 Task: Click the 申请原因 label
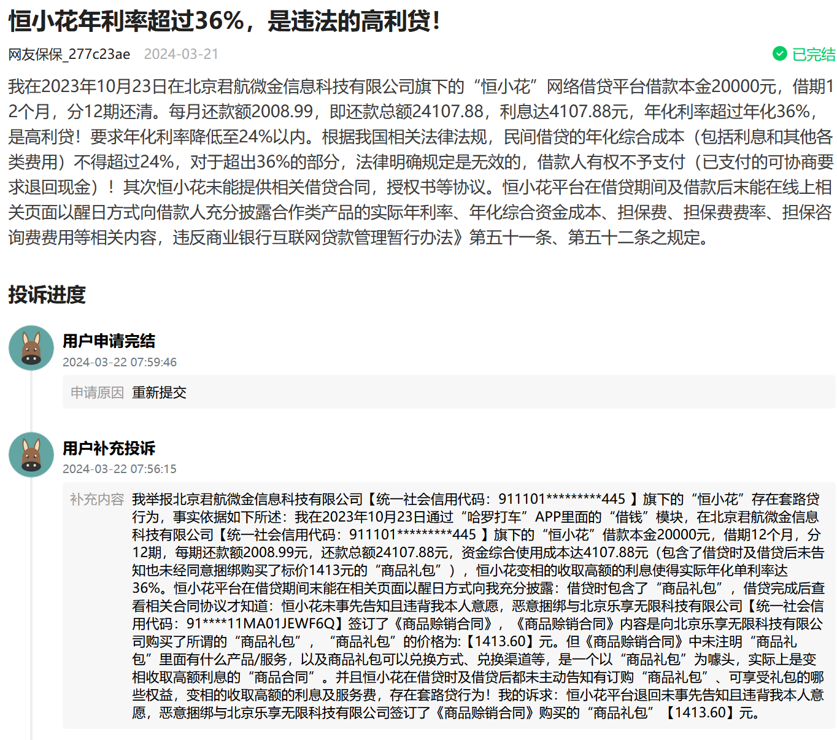click(97, 392)
